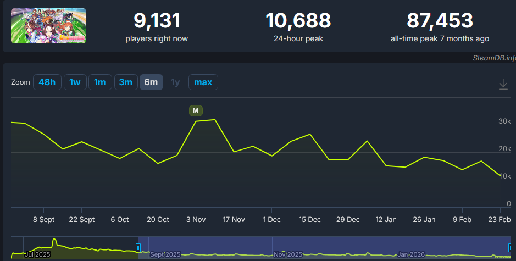Set chart zoom to 1m

point(100,82)
